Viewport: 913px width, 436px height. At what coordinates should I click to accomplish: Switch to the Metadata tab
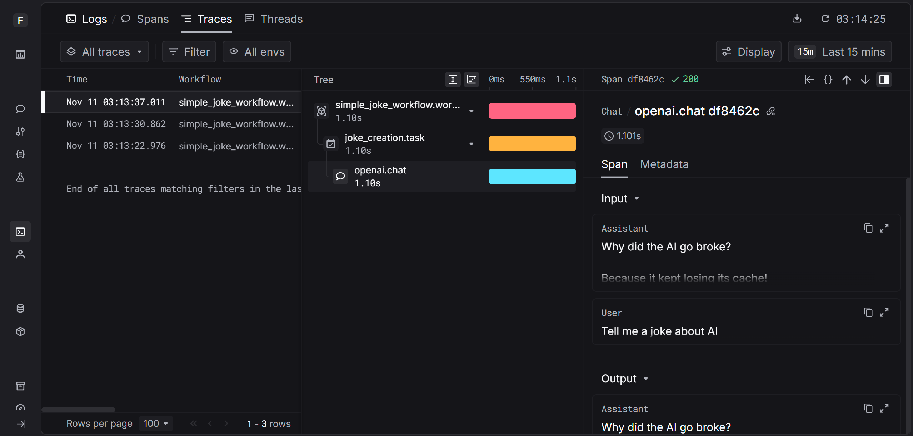click(x=664, y=164)
